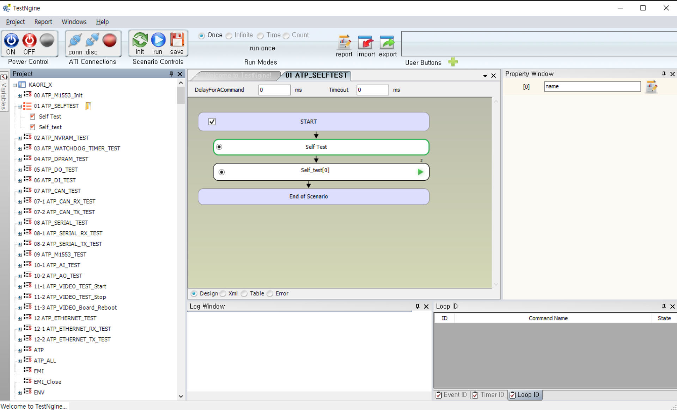The height and width of the screenshot is (410, 677).
Task: Select the Self Test step radio button
Action: pos(219,147)
